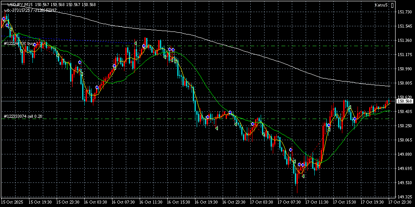
Task: Select the rightmost blue trade arrow marker
Action: 354,119
